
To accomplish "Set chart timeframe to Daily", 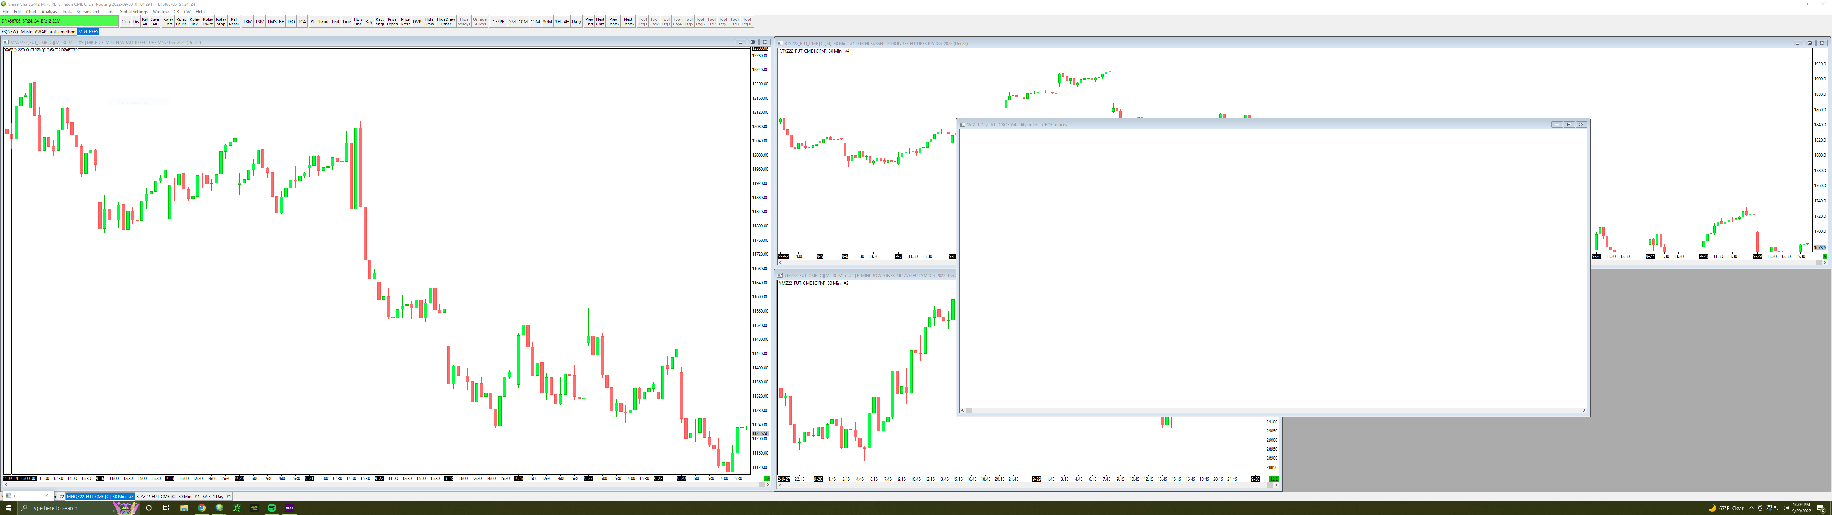I will coord(577,22).
